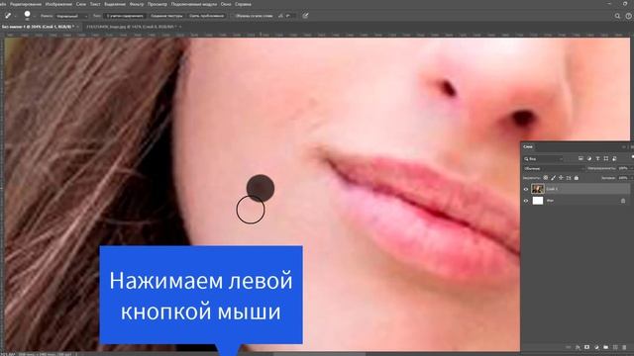Open the Search magnifier icon
The height and width of the screenshot is (356, 634).
click(x=617, y=16)
